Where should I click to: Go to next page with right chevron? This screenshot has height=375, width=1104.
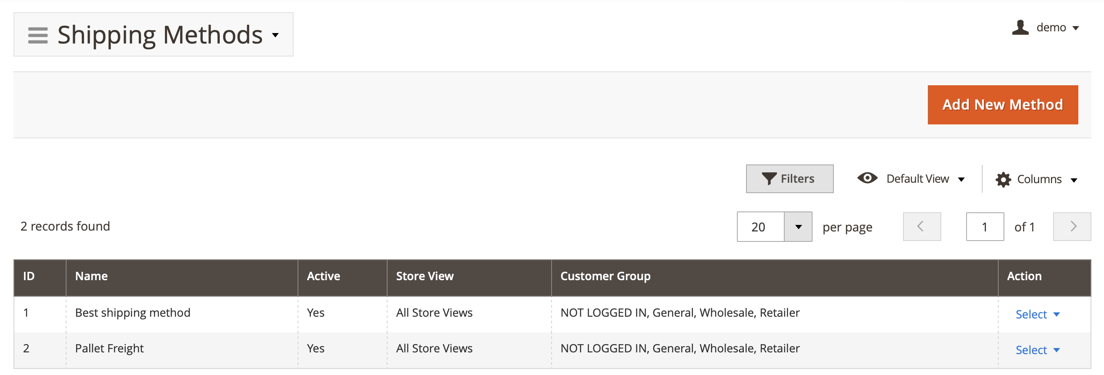[1072, 227]
